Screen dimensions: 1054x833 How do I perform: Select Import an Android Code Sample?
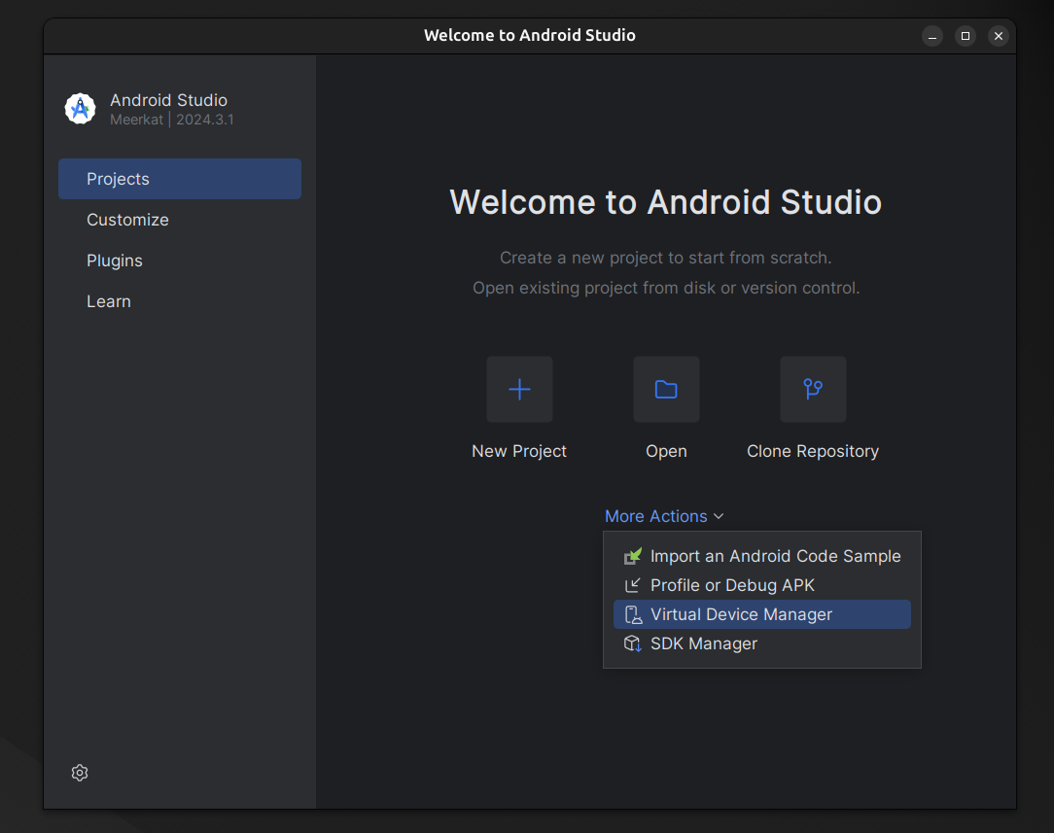762,556
